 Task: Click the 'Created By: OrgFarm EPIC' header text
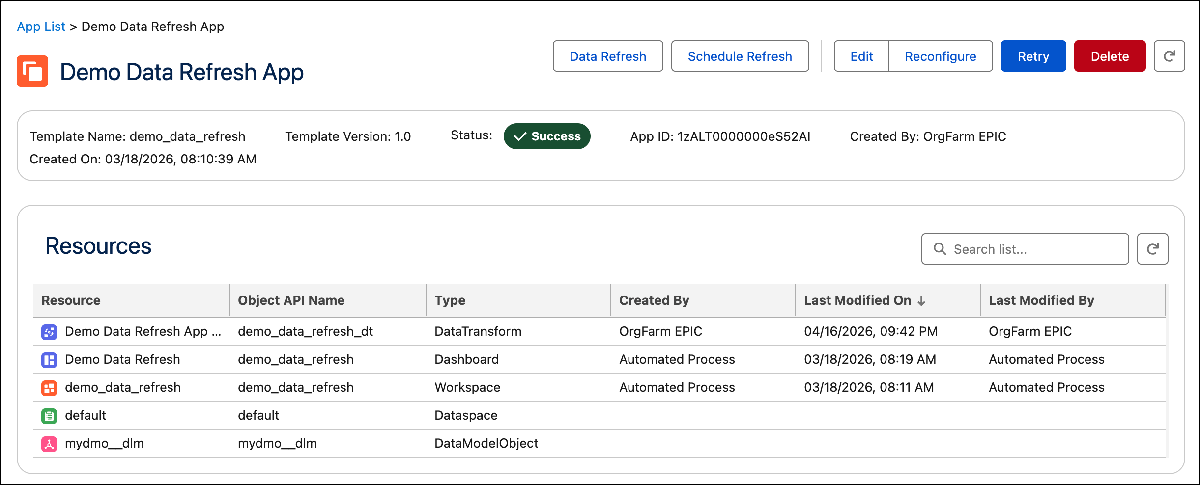[x=928, y=136]
